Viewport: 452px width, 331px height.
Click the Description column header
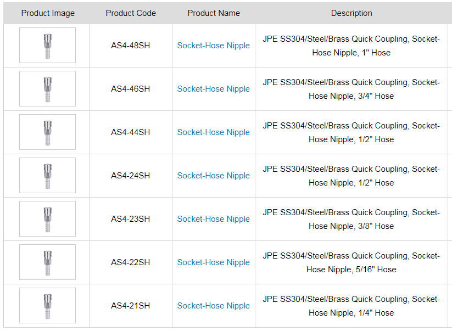point(351,13)
